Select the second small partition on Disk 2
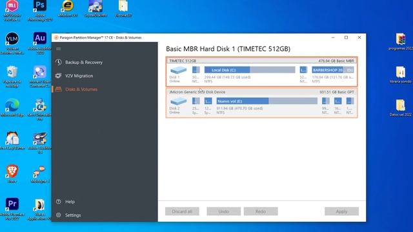 tap(208, 101)
